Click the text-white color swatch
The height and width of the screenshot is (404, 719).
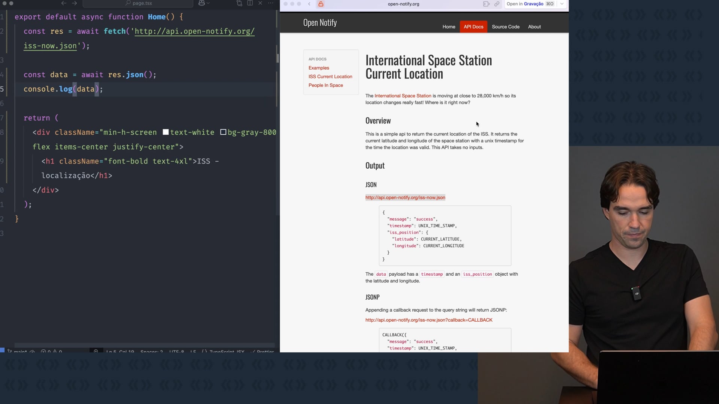click(x=166, y=132)
